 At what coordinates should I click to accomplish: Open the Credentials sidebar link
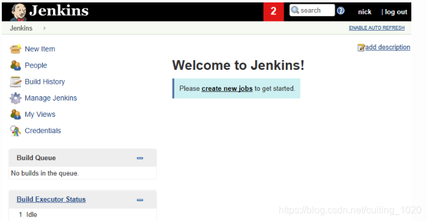(x=43, y=131)
